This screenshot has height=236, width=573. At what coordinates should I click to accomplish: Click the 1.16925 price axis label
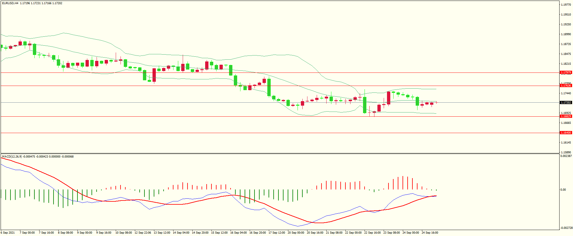566,113
